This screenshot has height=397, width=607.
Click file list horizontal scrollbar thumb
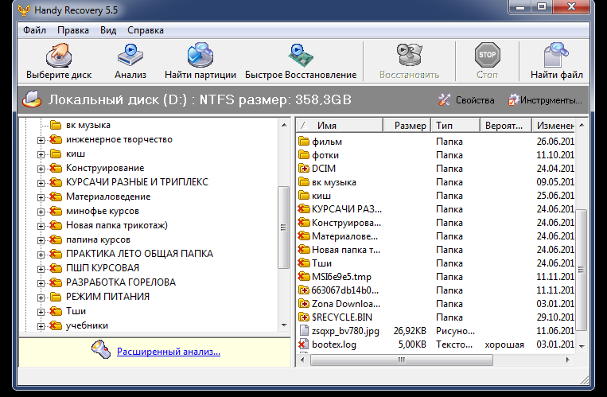(402, 360)
